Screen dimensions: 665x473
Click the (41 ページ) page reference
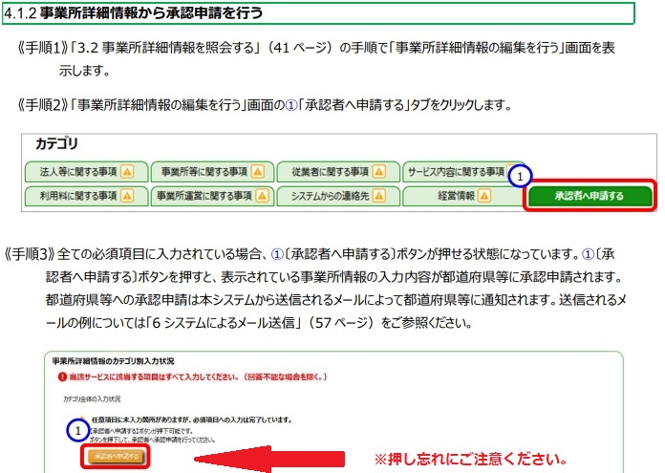coord(301,48)
